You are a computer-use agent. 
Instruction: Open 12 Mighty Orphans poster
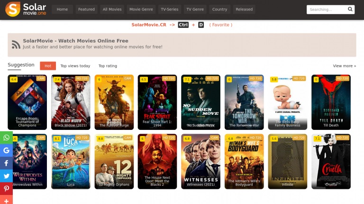point(114,161)
